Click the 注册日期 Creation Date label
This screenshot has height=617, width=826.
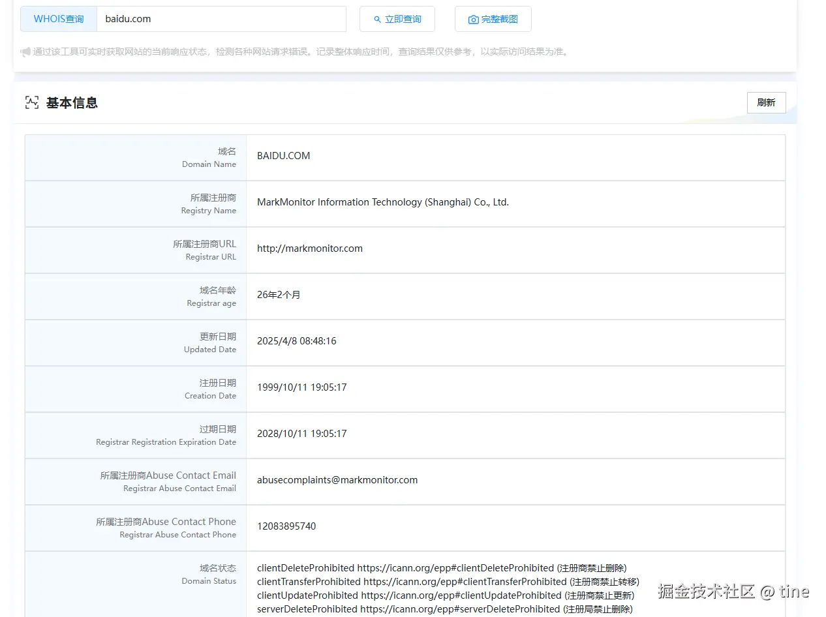[211, 389]
